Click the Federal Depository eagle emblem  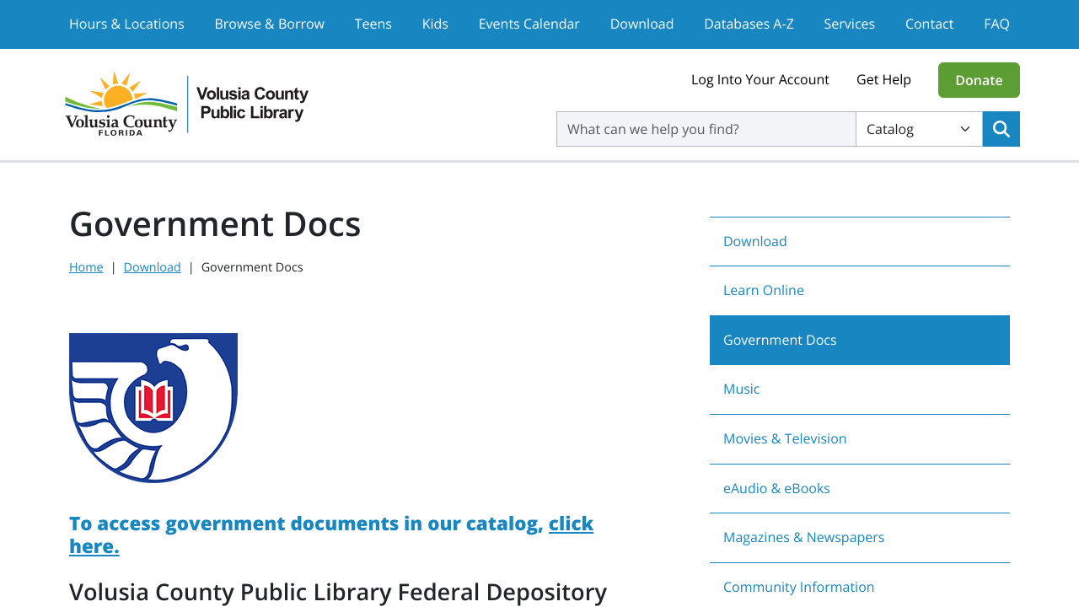pos(153,408)
